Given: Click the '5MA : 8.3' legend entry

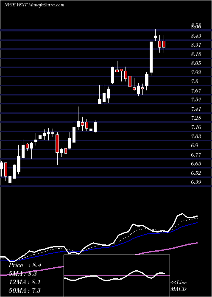Looking at the screenshot, I should 23,274.
